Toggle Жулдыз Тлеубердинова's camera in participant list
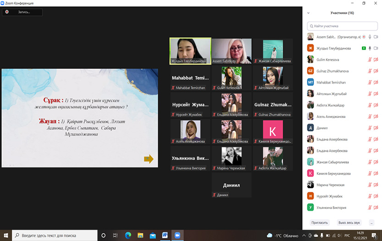This screenshot has width=382, height=241. click(376, 48)
